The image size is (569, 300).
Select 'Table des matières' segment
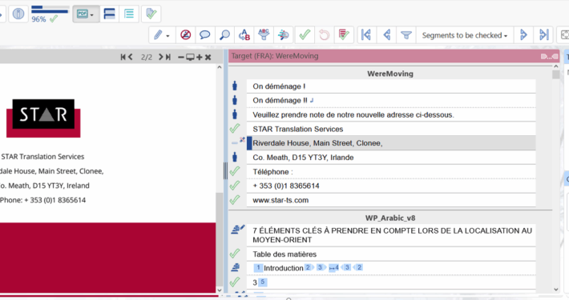[x=391, y=254]
